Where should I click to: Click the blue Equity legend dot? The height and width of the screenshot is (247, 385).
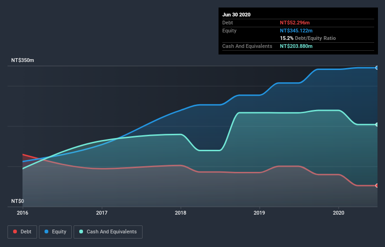pyautogui.click(x=46, y=232)
